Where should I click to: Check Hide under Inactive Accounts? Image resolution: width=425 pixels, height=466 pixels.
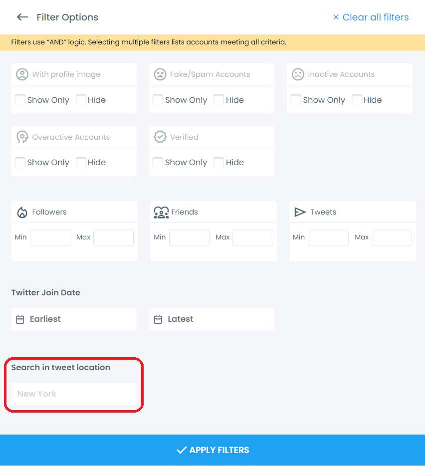pos(357,99)
